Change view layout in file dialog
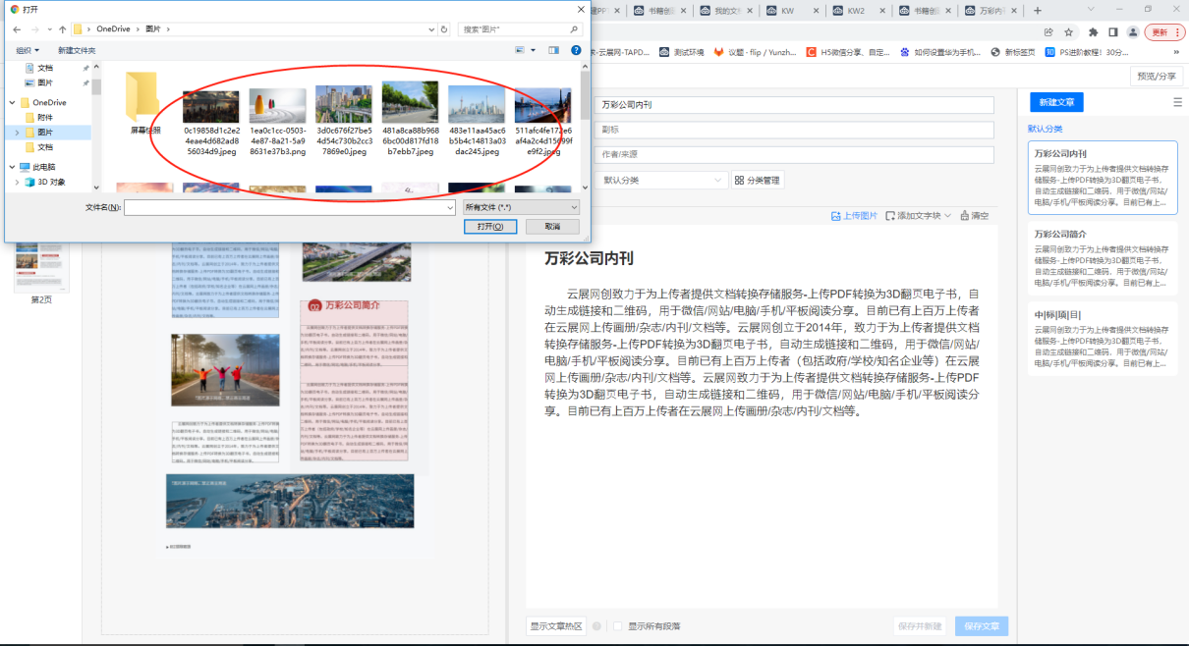 521,50
